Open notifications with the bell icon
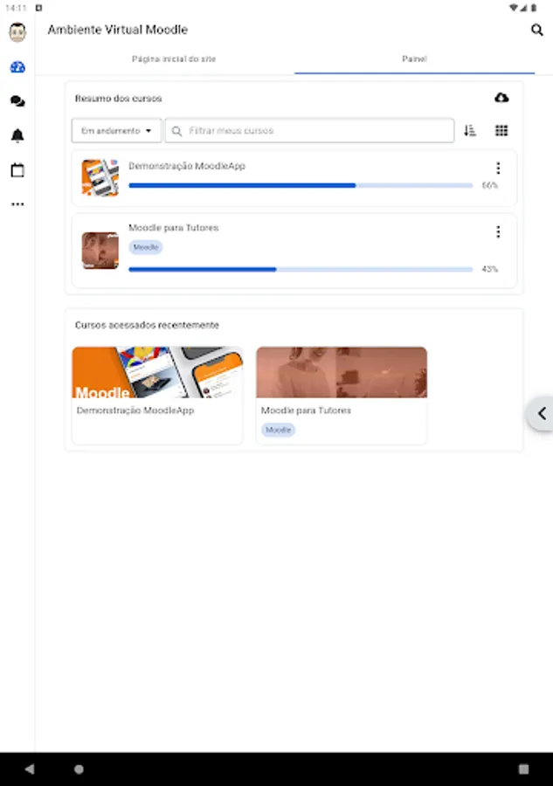 pyautogui.click(x=17, y=135)
